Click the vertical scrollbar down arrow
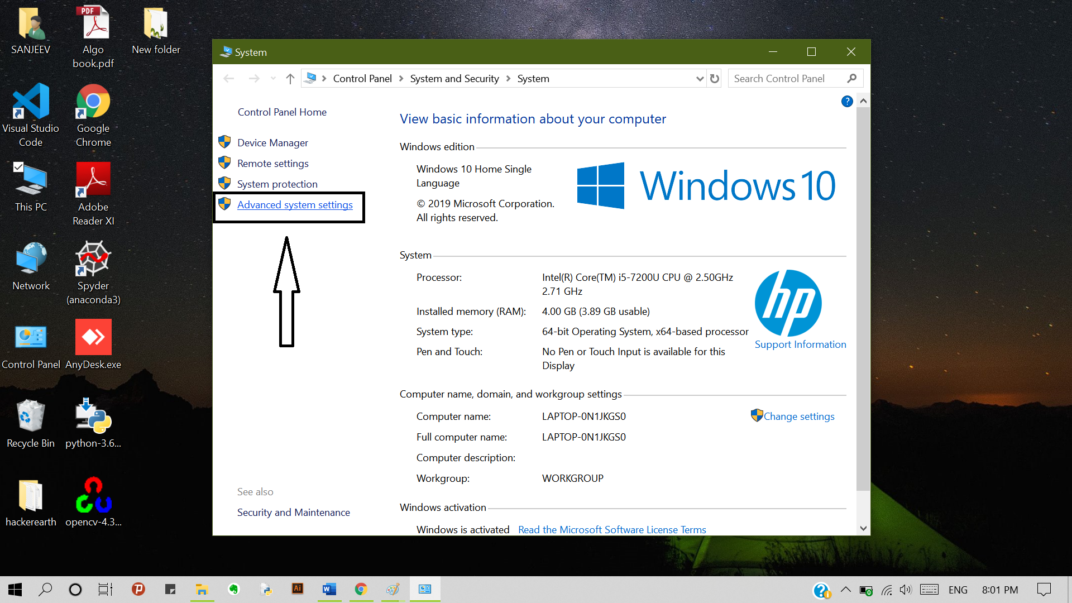The width and height of the screenshot is (1072, 603). click(x=863, y=528)
